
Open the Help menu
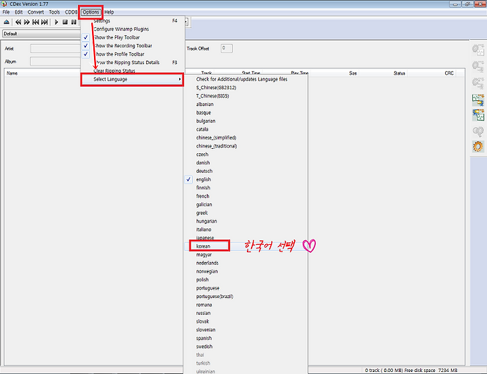click(110, 12)
